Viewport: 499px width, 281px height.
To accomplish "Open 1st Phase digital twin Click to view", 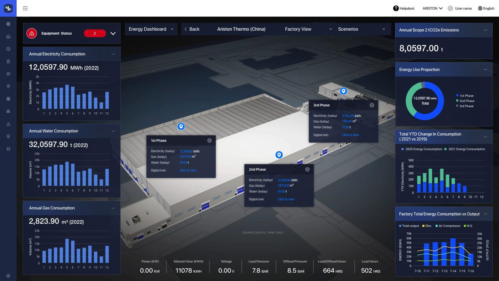I will (188, 170).
